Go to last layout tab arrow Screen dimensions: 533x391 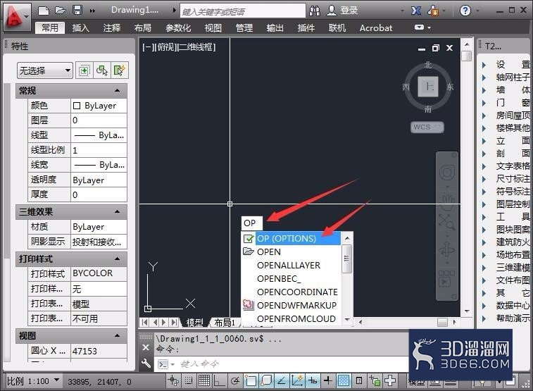click(175, 322)
